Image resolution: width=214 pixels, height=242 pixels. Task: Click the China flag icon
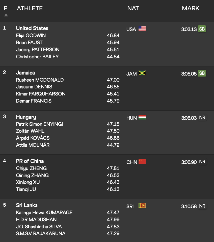[x=142, y=161]
